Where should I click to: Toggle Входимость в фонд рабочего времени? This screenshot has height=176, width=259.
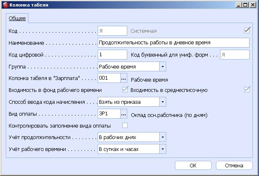pyautogui.click(x=125, y=89)
